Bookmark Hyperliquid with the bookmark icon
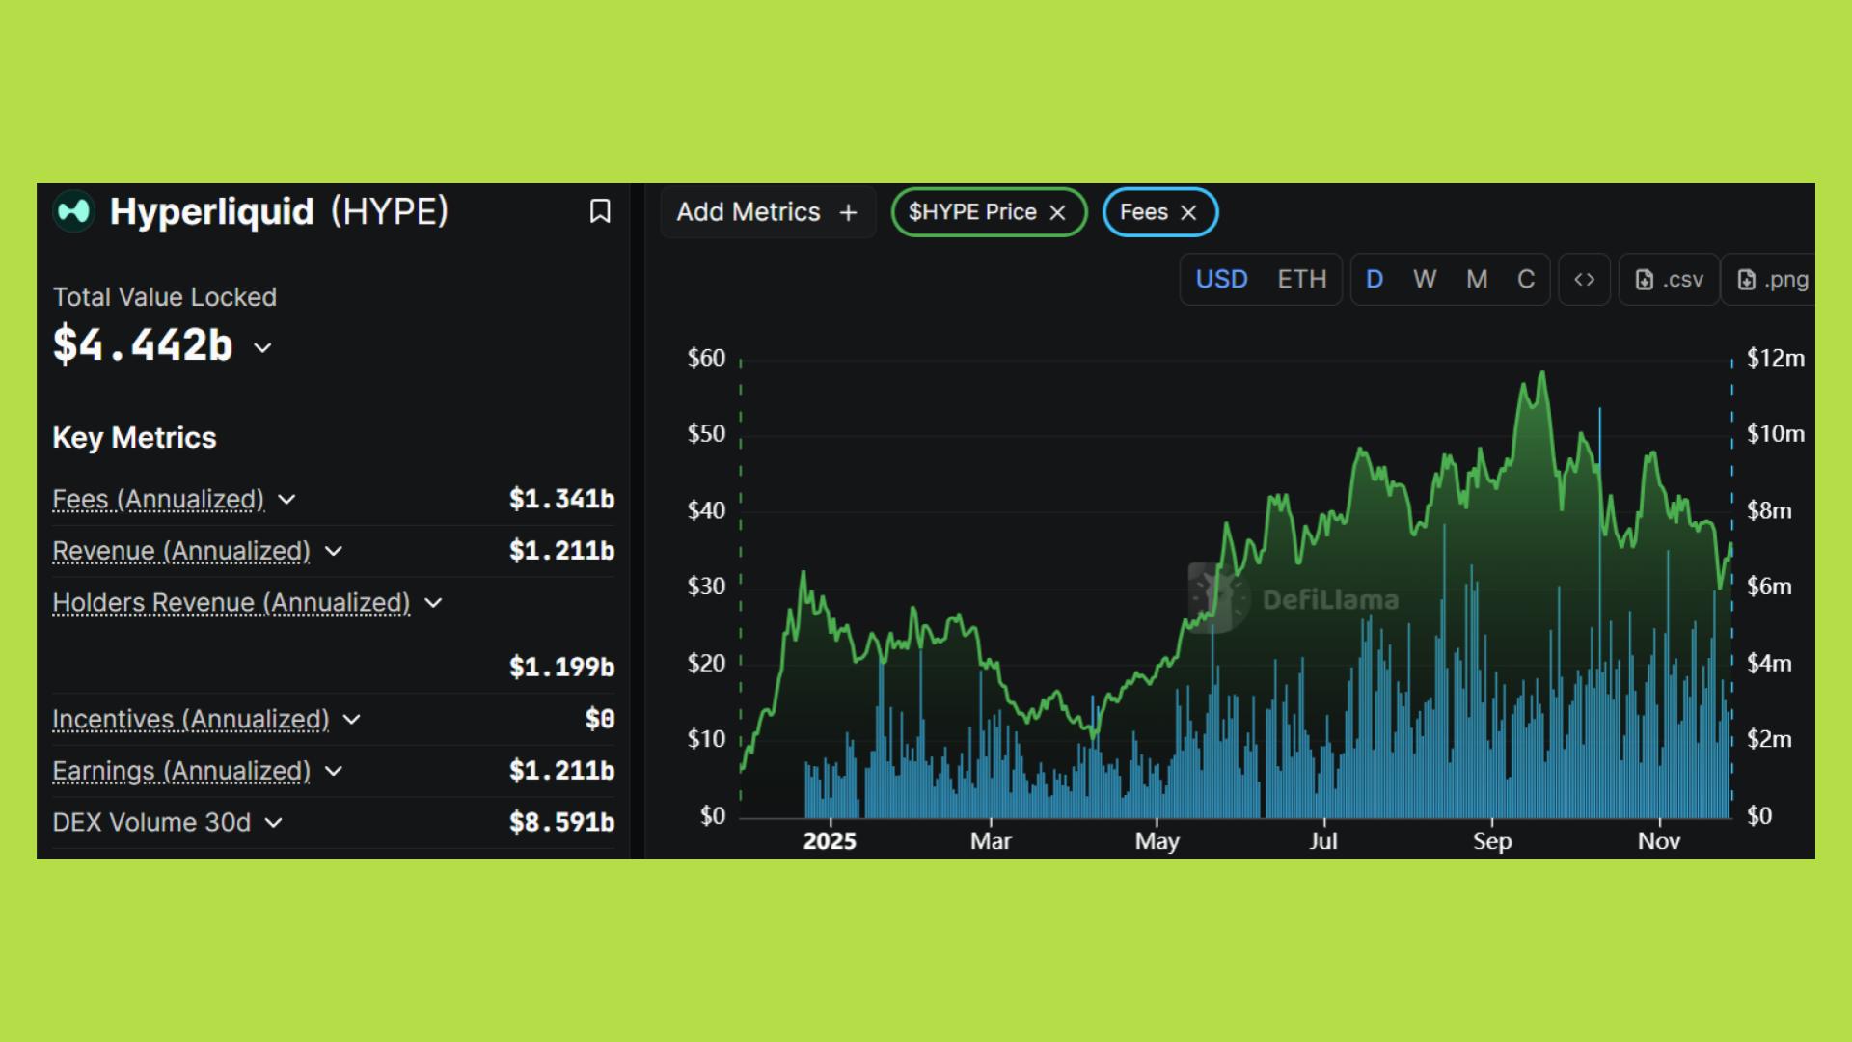Viewport: 1852px width, 1042px height. tap(600, 211)
